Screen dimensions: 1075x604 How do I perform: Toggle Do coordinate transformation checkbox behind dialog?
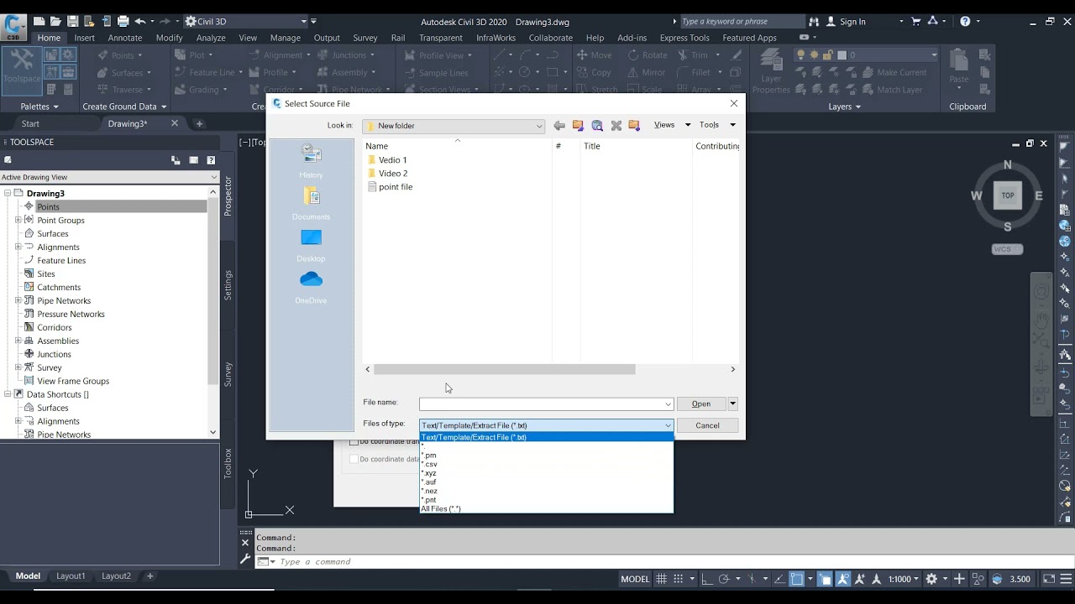[x=354, y=442]
